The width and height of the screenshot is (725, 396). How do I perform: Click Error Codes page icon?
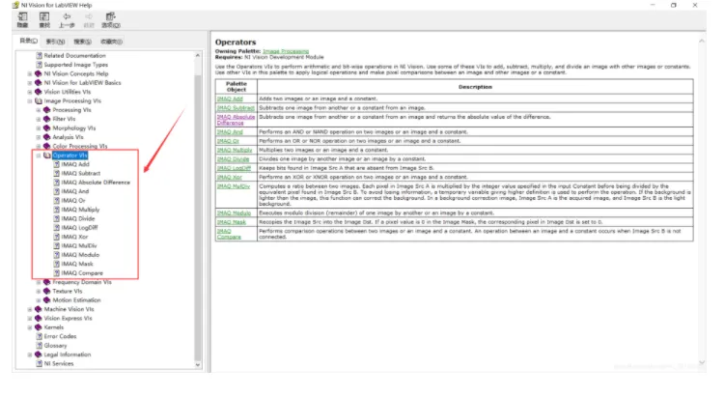[40, 336]
